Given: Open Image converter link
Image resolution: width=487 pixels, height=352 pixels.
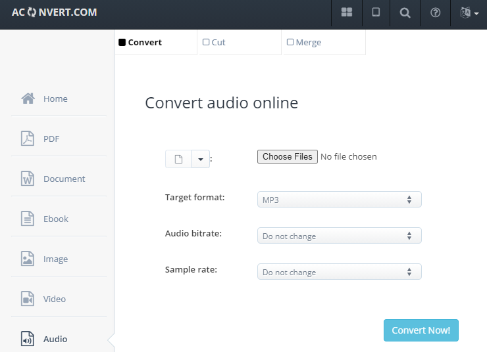Looking at the screenshot, I should (55, 259).
